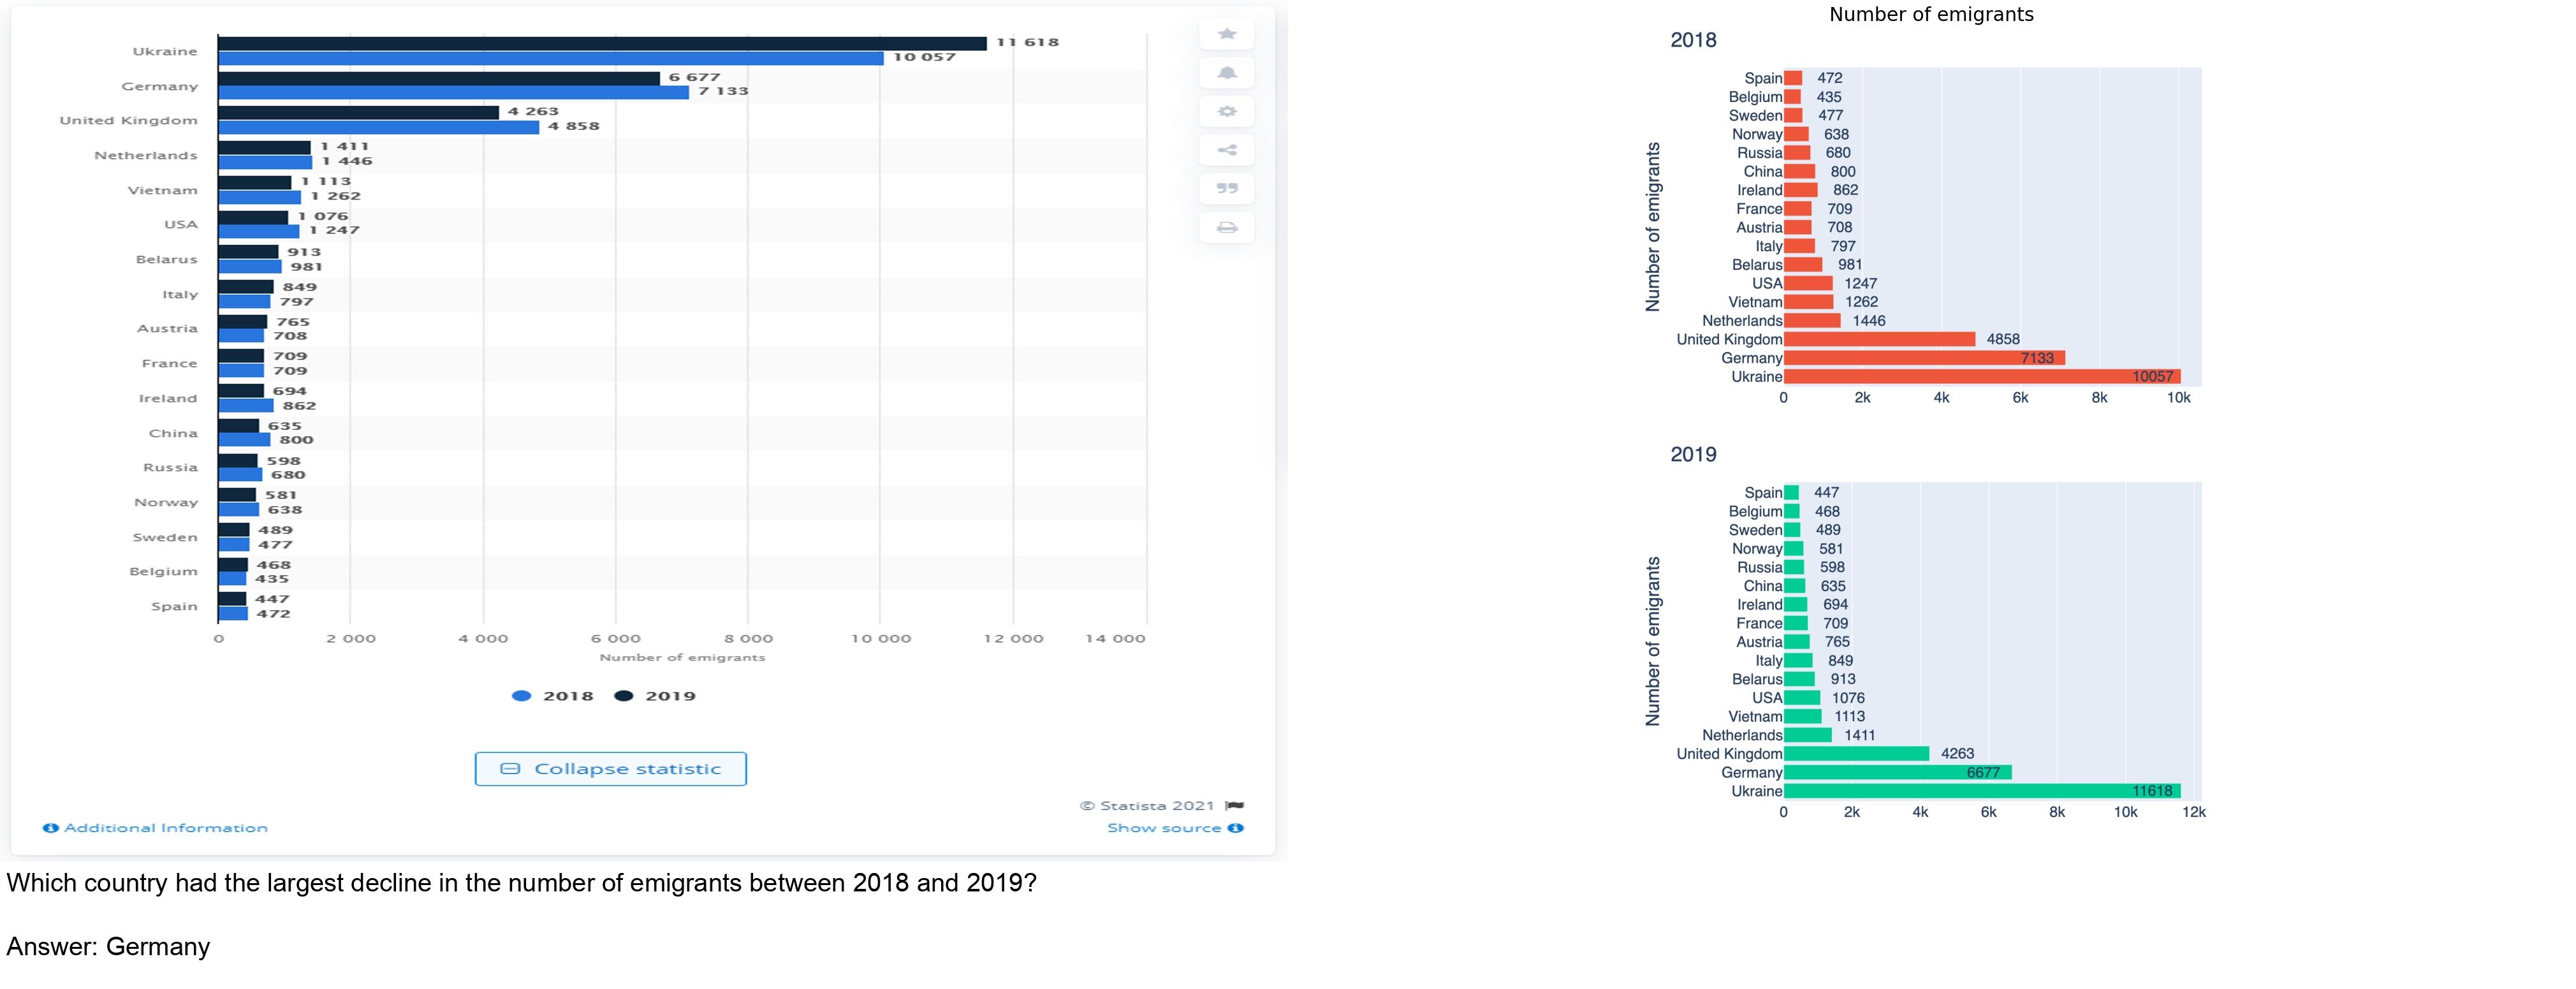Click the dark 2019 legend dot

(x=624, y=696)
